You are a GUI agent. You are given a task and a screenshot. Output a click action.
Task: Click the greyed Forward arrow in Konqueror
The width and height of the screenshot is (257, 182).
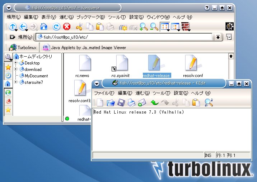(x=33, y=27)
